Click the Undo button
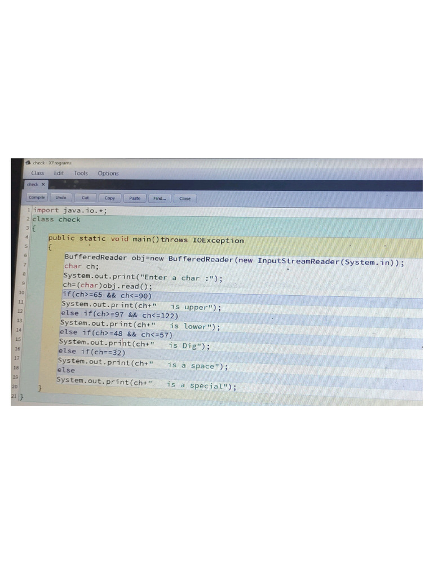The width and height of the screenshot is (433, 577). 61,198
